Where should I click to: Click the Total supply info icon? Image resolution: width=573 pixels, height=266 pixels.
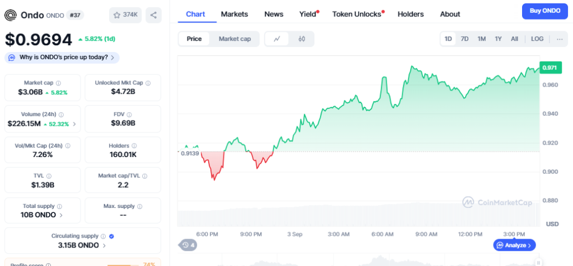(59, 206)
